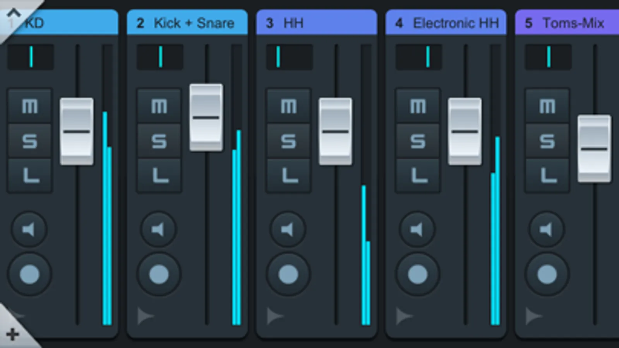The width and height of the screenshot is (619, 348).
Task: Click the Kick + Snare pan control
Action: (160, 57)
